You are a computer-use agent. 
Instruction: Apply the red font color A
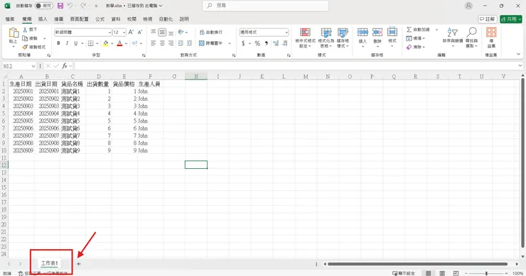[119, 43]
